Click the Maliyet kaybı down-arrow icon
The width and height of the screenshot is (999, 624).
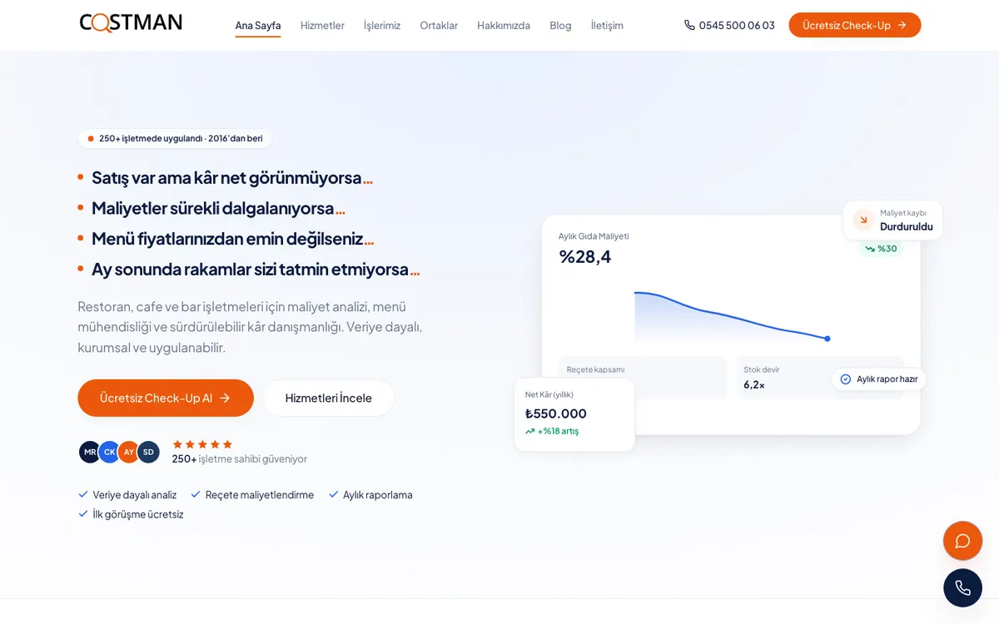863,220
